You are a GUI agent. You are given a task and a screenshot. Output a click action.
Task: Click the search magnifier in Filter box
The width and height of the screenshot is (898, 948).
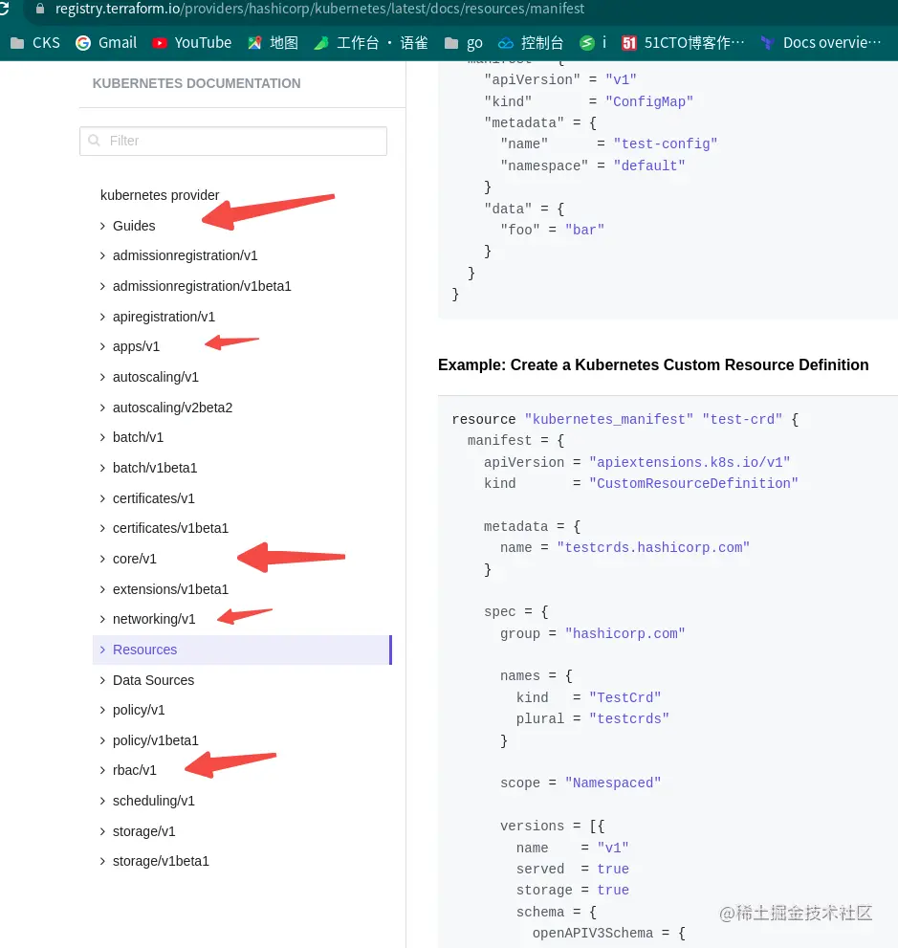95,141
